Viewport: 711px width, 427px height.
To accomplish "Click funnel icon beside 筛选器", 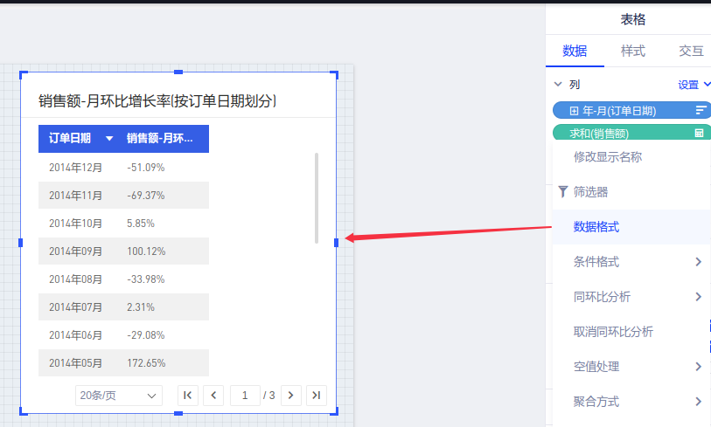I will [x=562, y=191].
